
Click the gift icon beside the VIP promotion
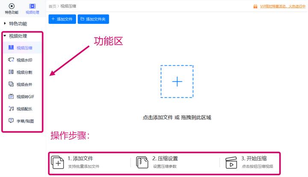[x=255, y=6]
